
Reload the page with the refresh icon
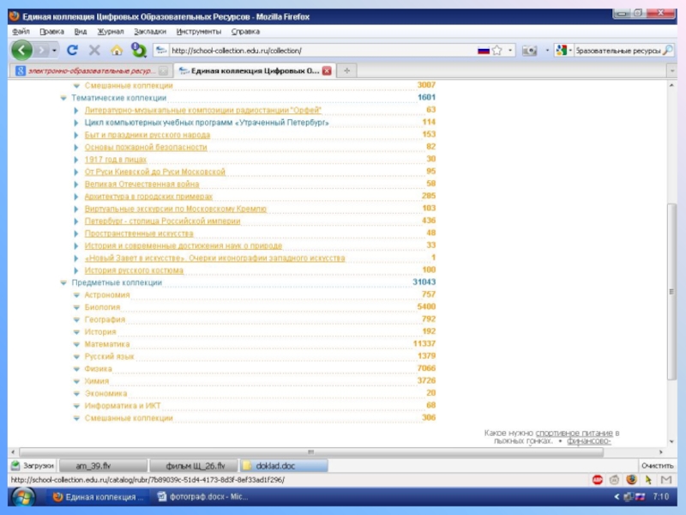72,51
